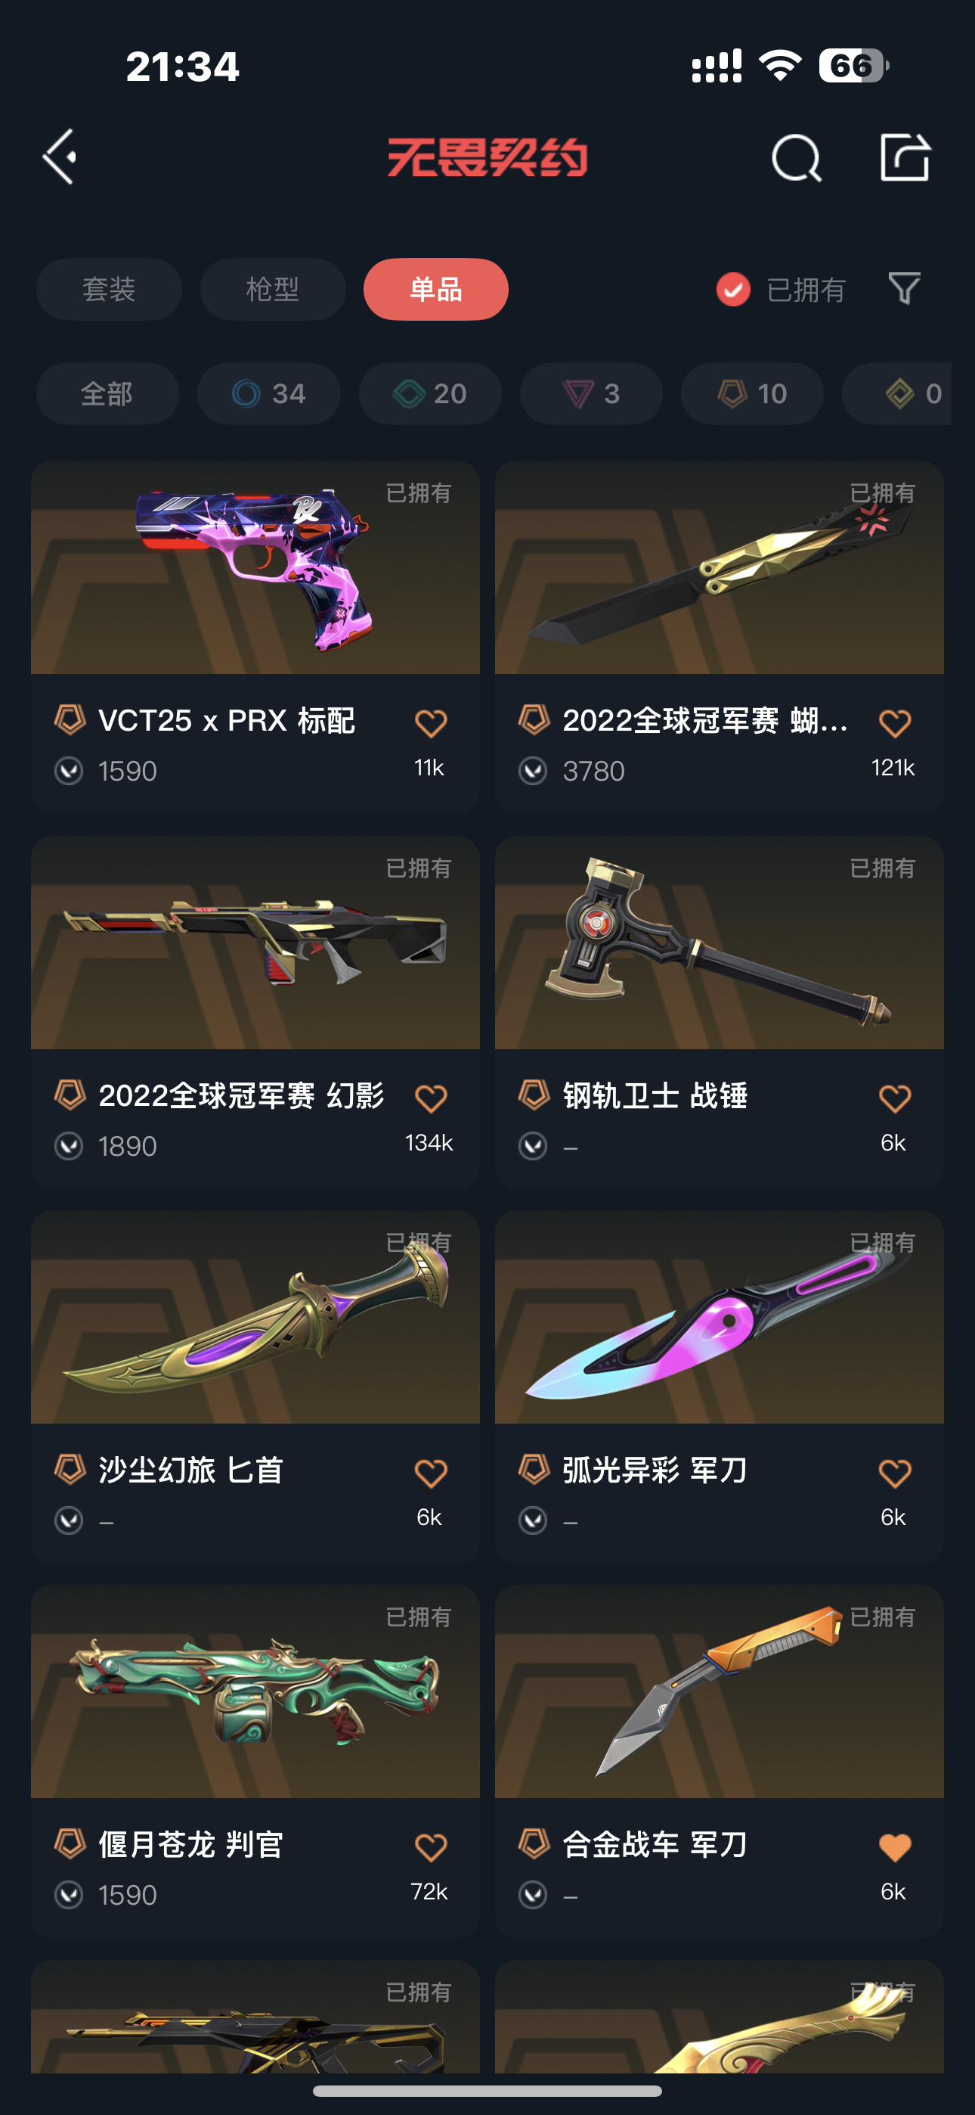Favorite the 钢轨卫士 战锤 heart icon
The image size is (975, 2115).
pyautogui.click(x=895, y=1098)
